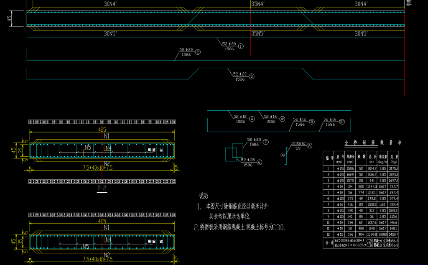428x265 pixels.
Task: Click the 35N4' label above the beam
Action: tap(257, 4)
